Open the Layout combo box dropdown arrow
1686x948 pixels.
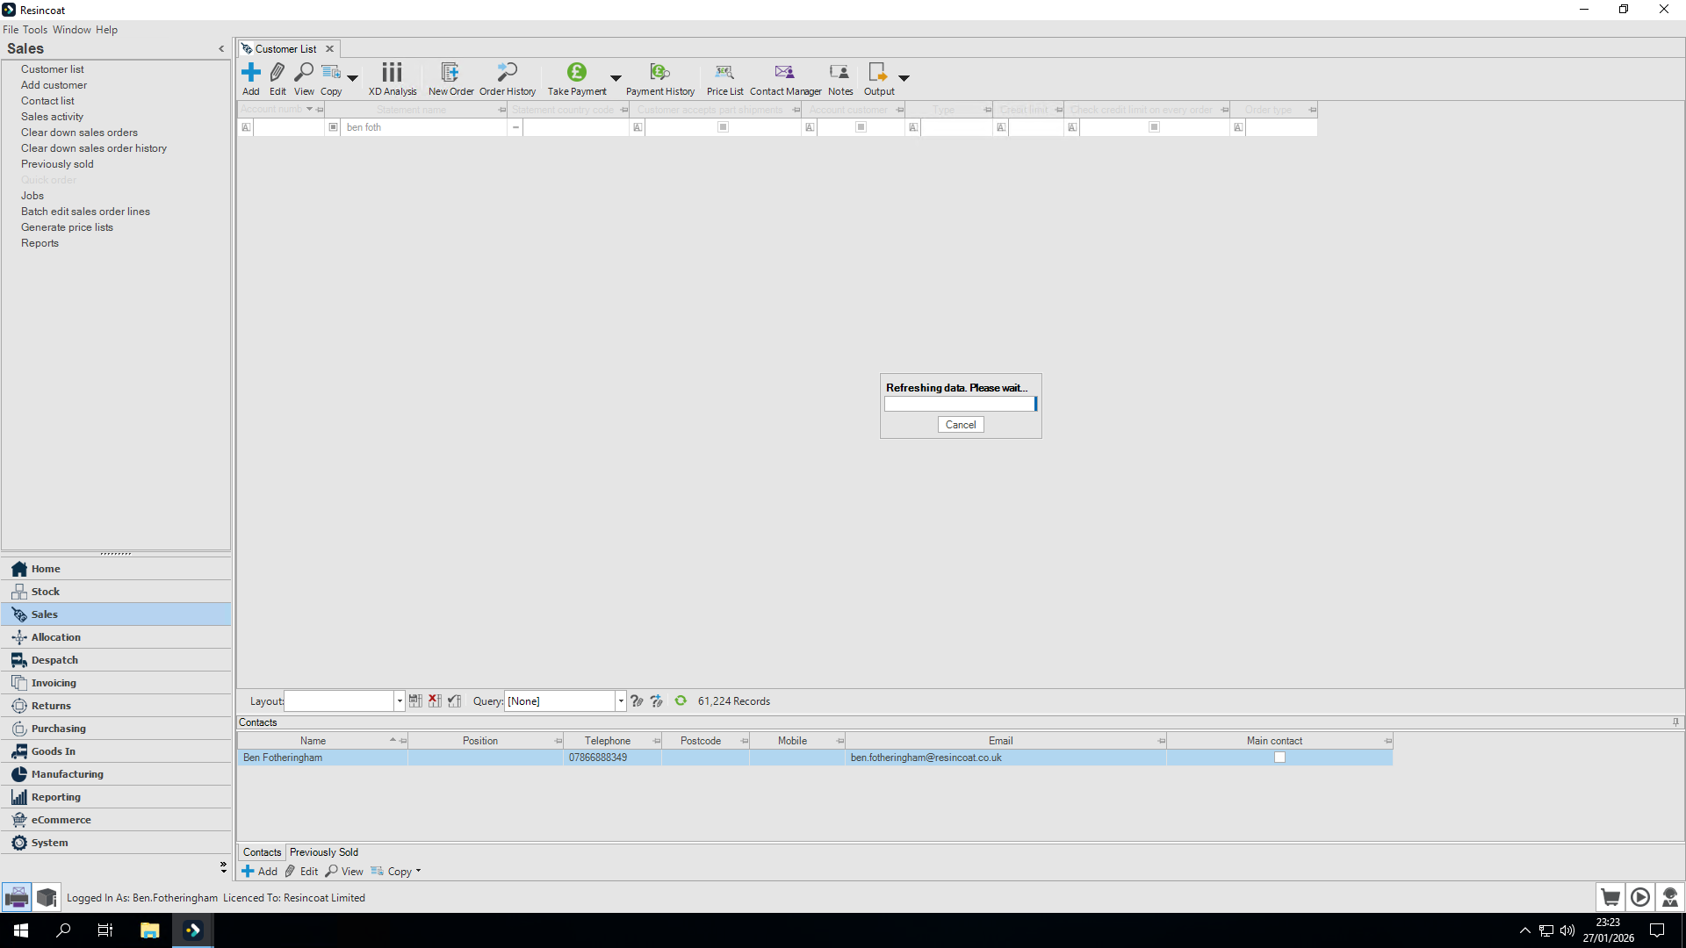point(400,700)
